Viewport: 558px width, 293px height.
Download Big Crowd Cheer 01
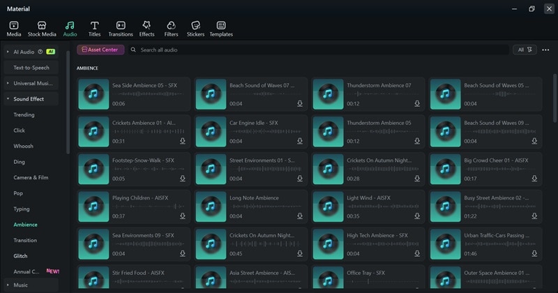pyautogui.click(x=534, y=179)
